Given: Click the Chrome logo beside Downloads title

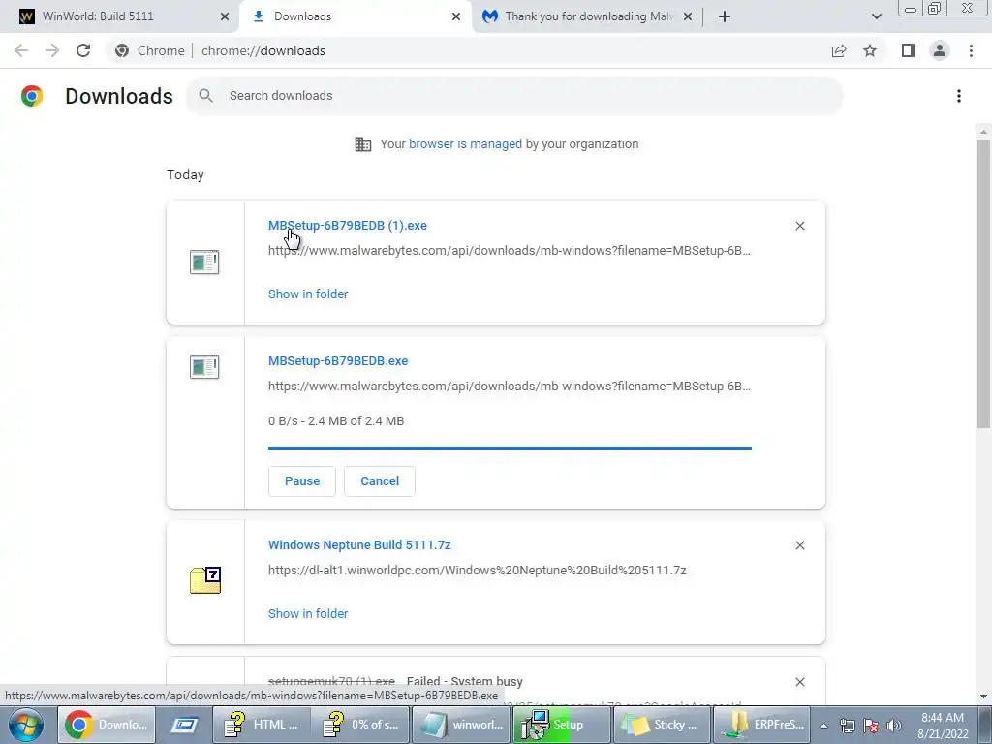Looking at the screenshot, I should [32, 96].
